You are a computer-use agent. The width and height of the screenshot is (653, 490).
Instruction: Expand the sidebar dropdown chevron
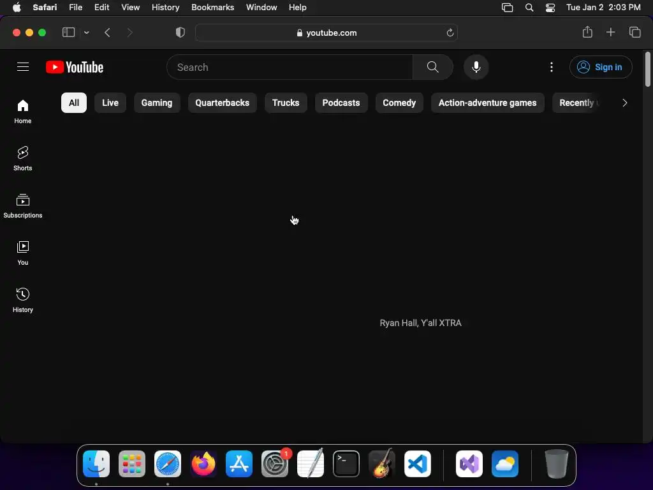[86, 33]
